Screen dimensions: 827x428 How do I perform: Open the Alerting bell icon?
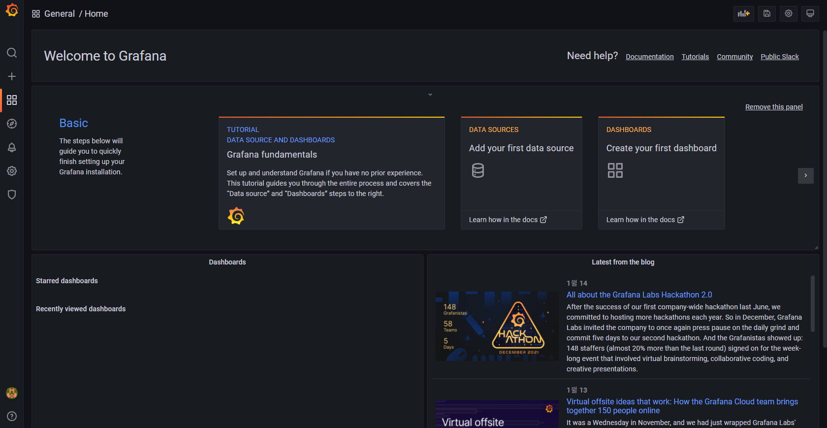(x=12, y=147)
